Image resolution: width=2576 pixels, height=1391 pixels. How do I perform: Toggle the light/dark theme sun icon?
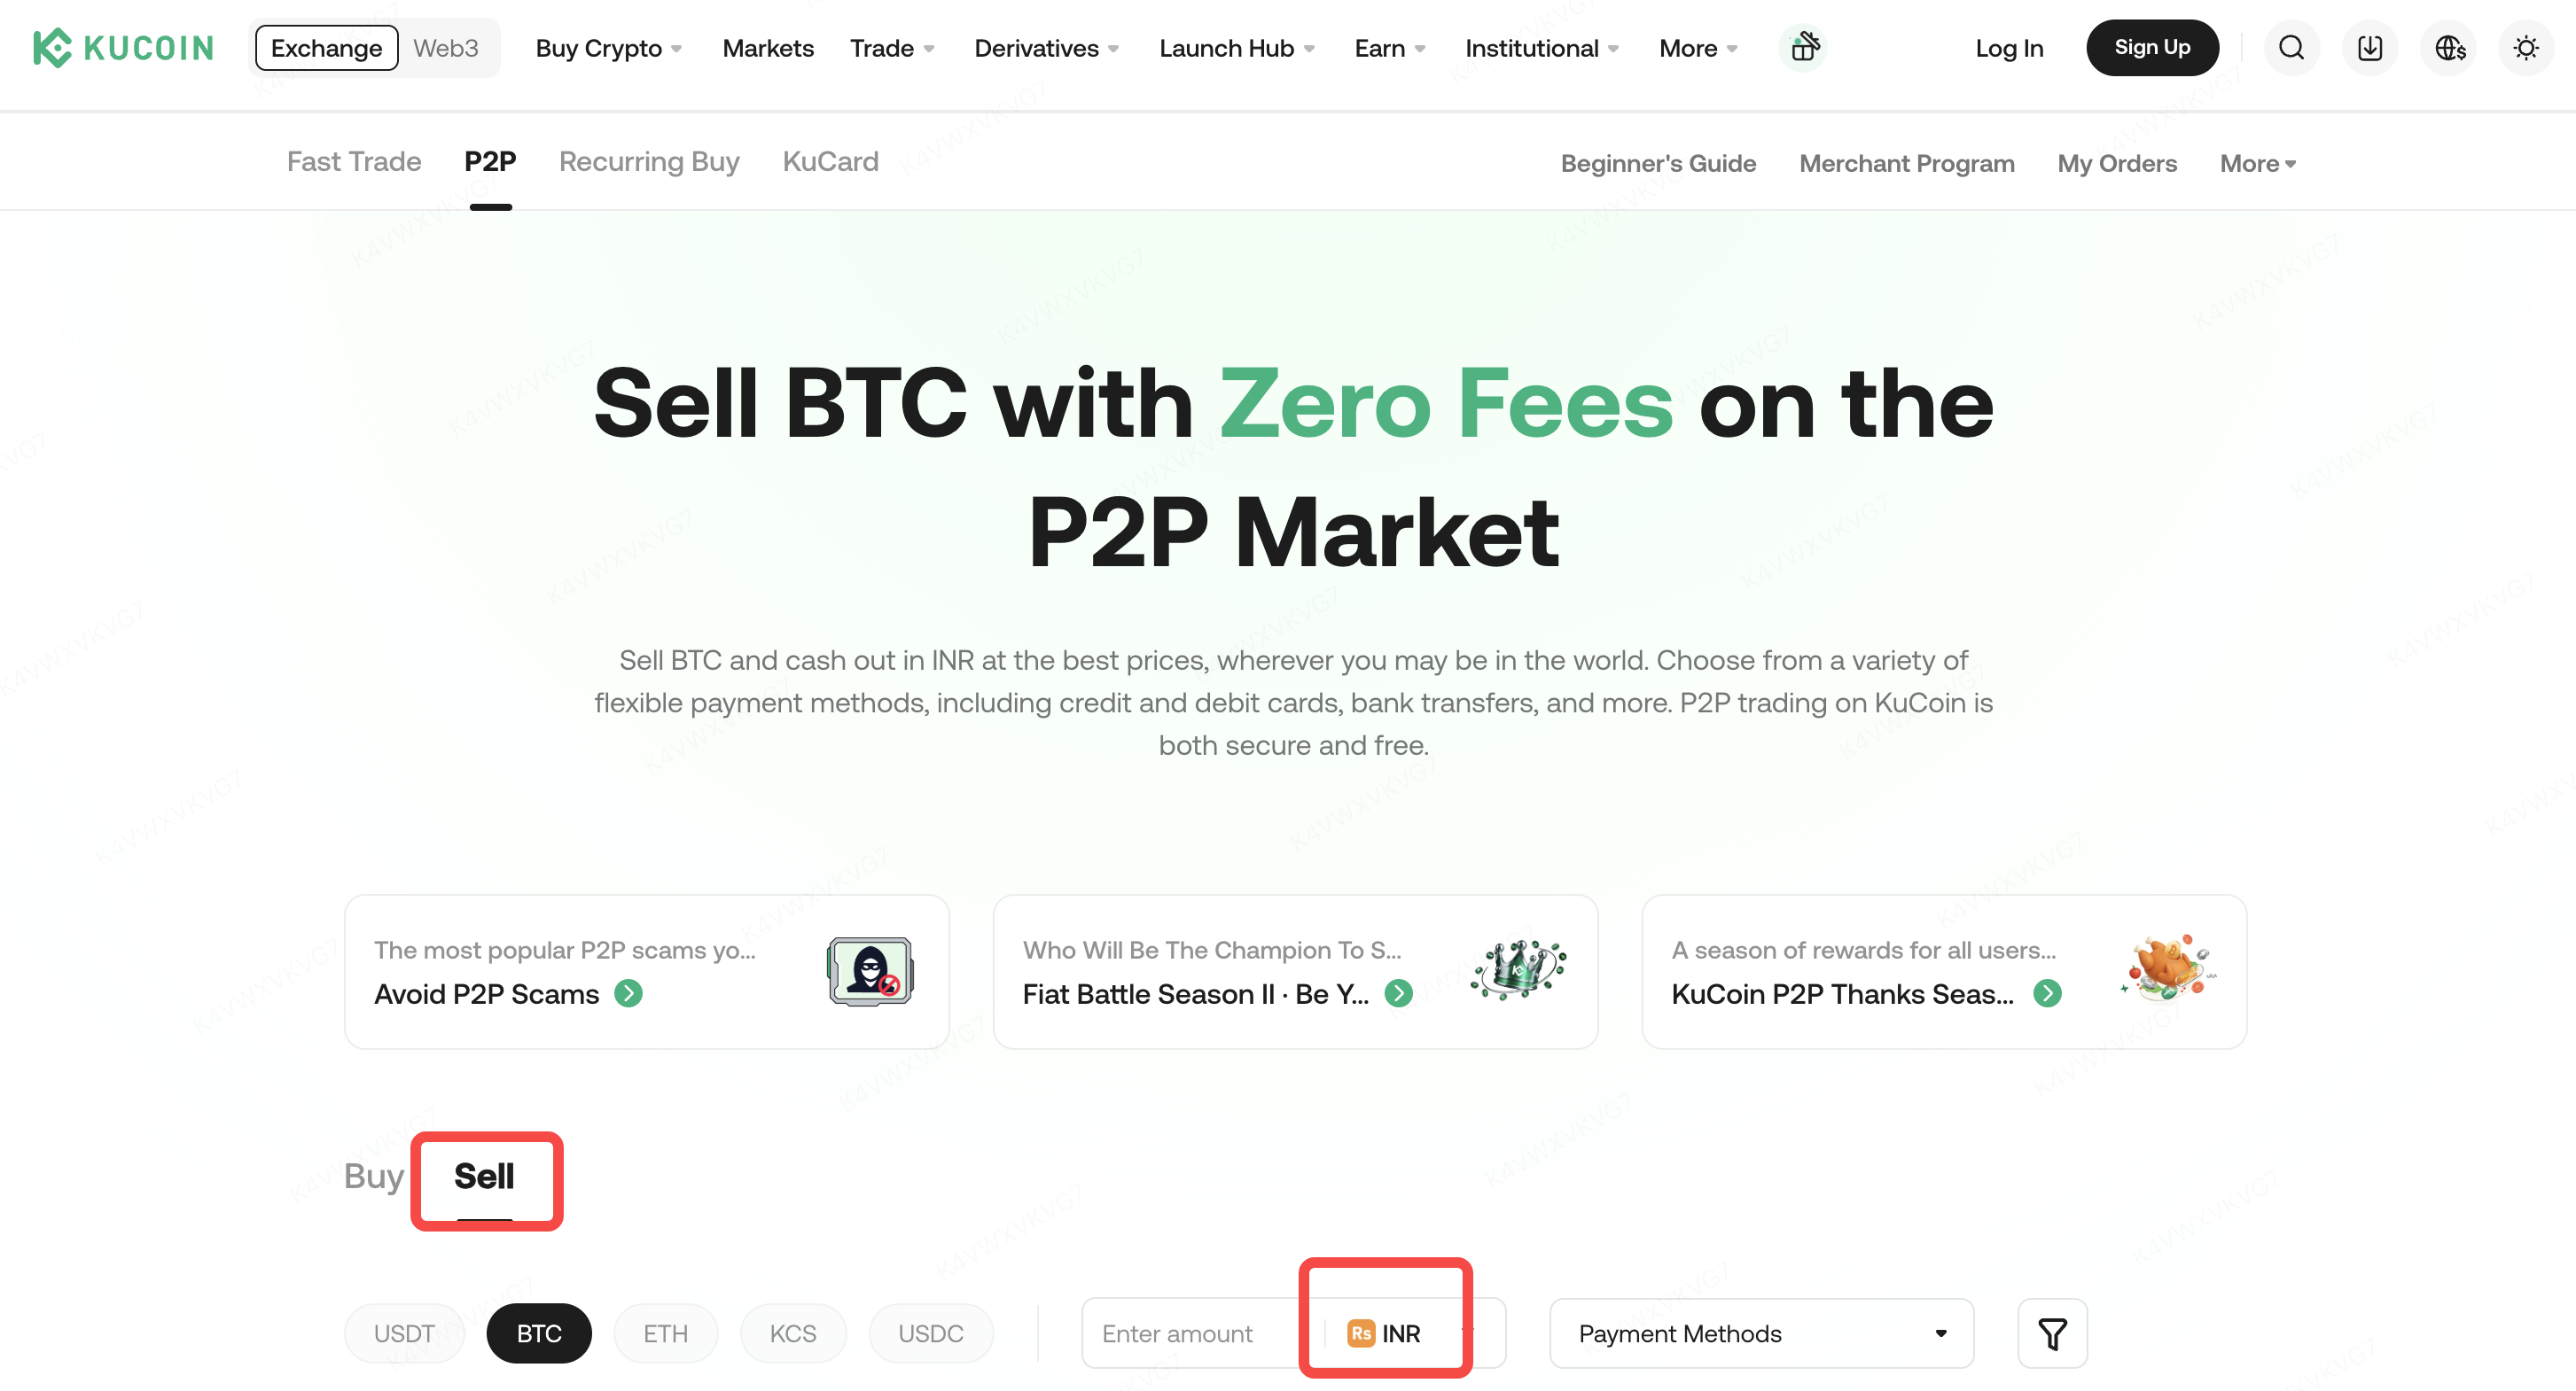pyautogui.click(x=2525, y=48)
